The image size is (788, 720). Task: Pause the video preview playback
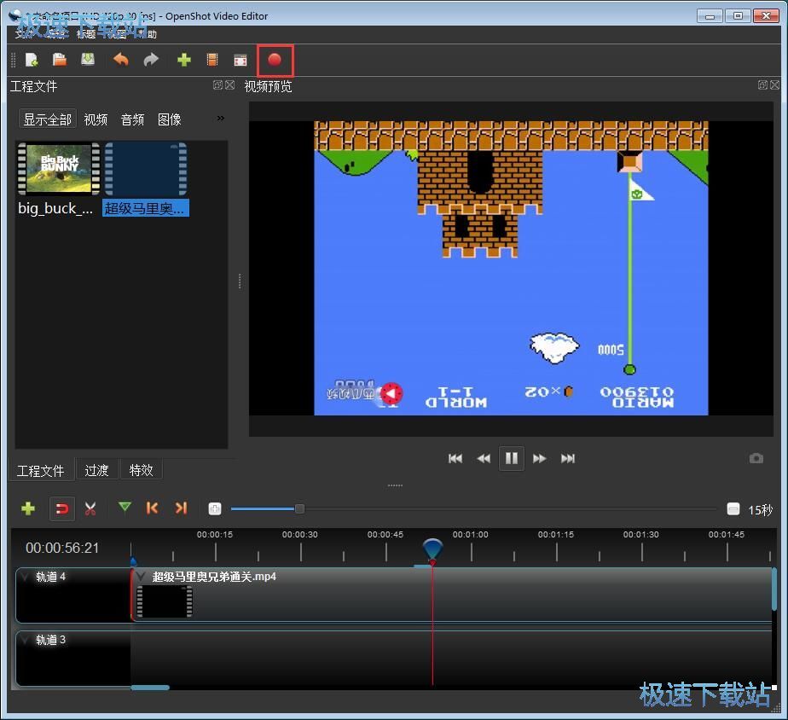click(x=512, y=458)
